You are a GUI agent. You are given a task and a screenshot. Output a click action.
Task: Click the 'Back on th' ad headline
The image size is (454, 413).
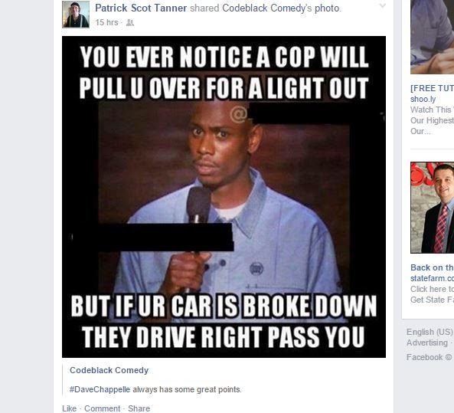pyautogui.click(x=432, y=267)
